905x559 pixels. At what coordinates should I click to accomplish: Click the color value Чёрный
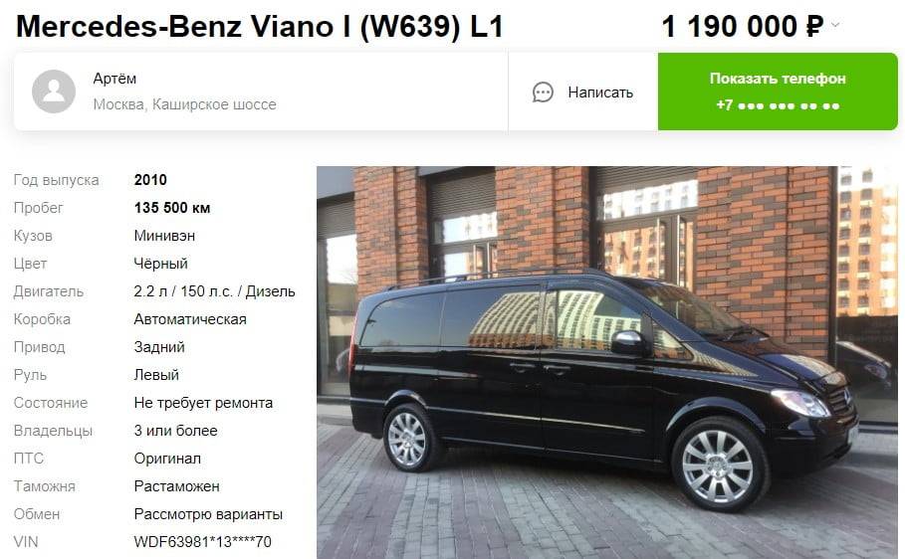160,264
